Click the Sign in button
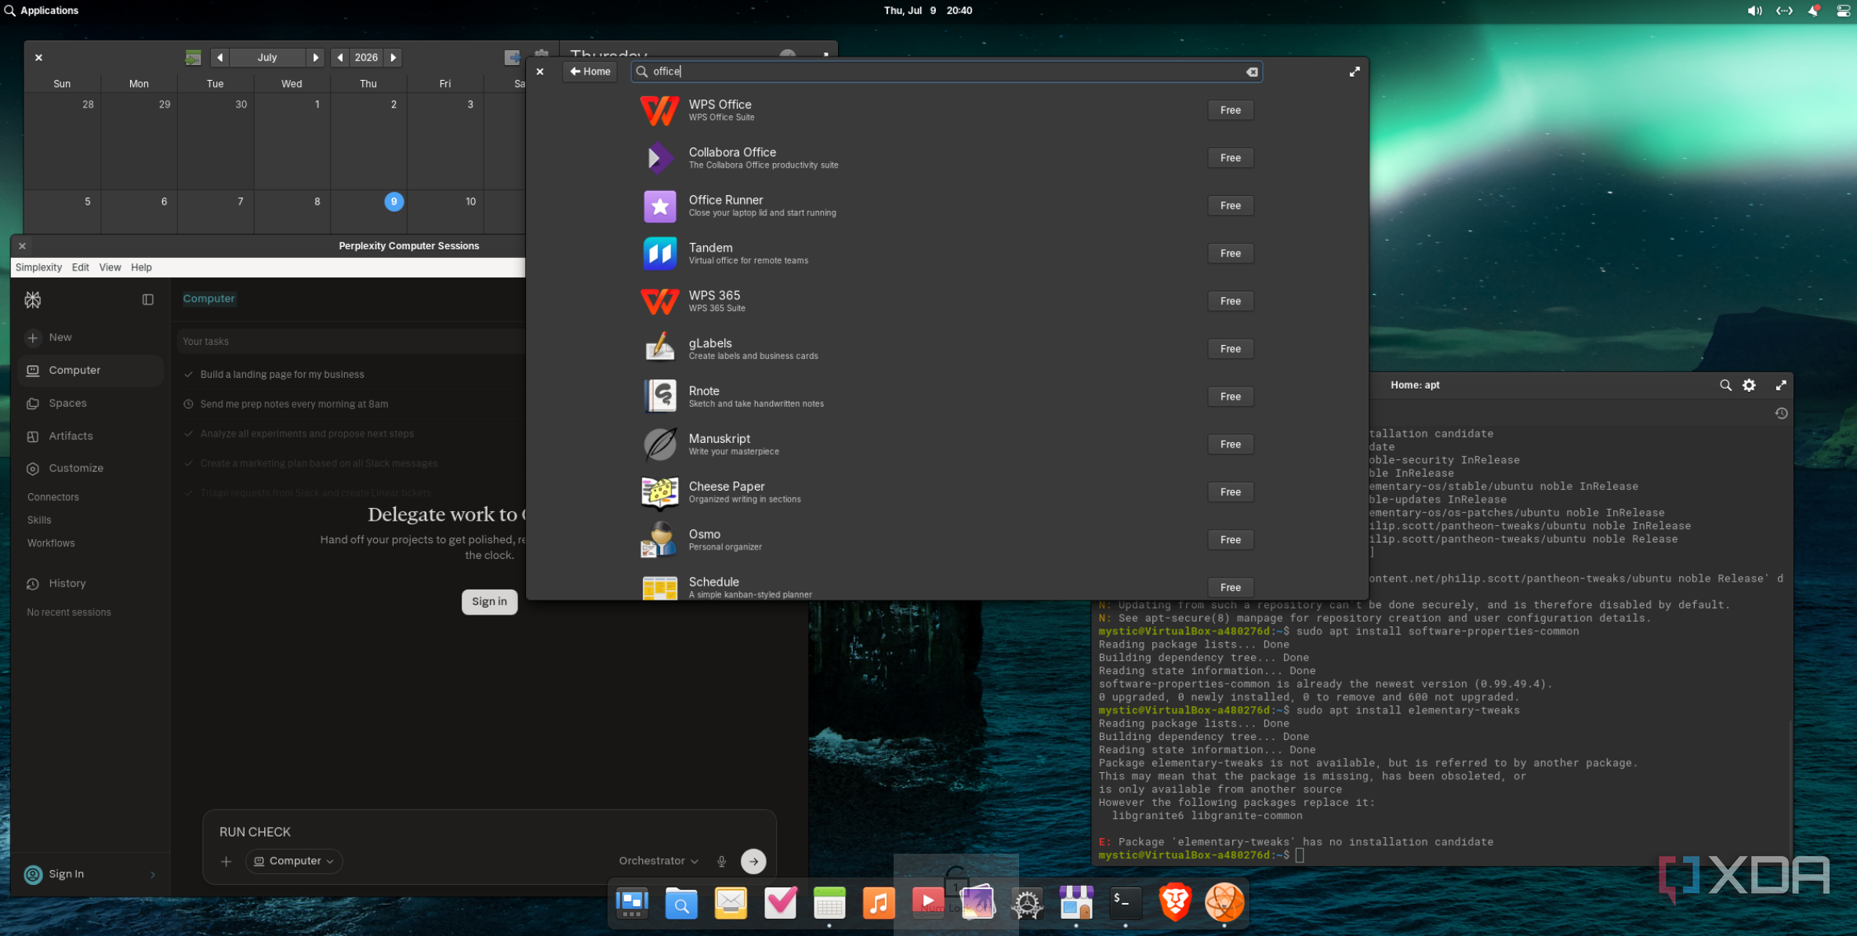This screenshot has width=1857, height=936. pos(489,601)
